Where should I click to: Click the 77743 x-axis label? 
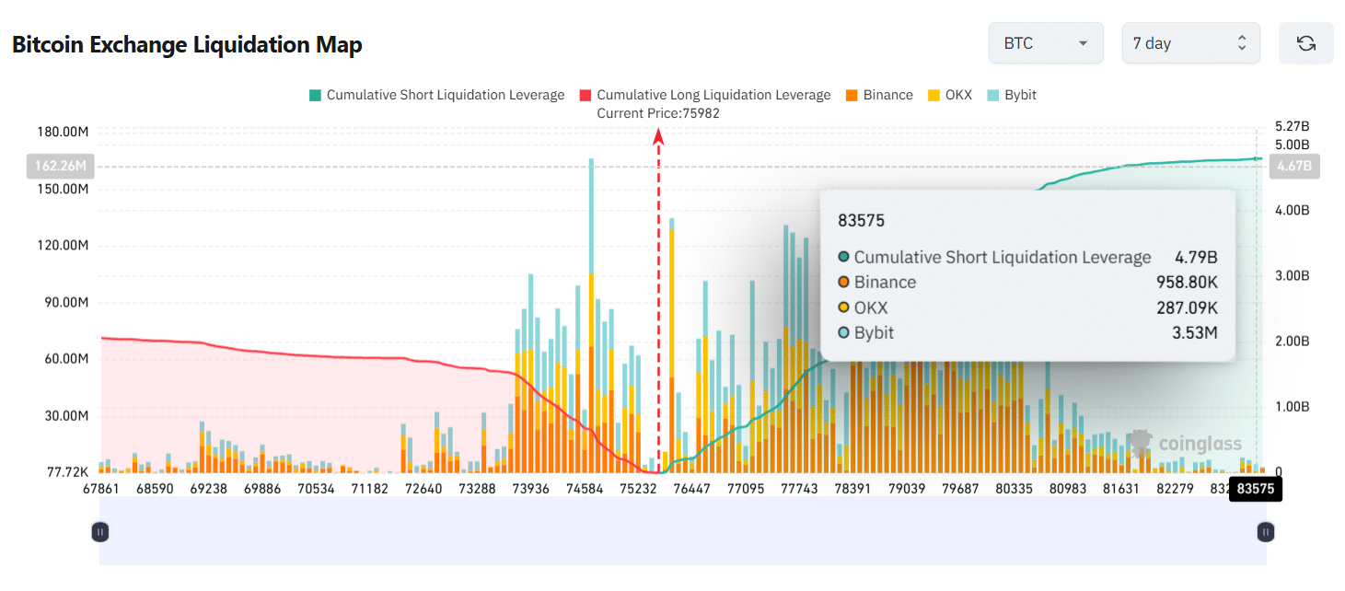coord(799,489)
